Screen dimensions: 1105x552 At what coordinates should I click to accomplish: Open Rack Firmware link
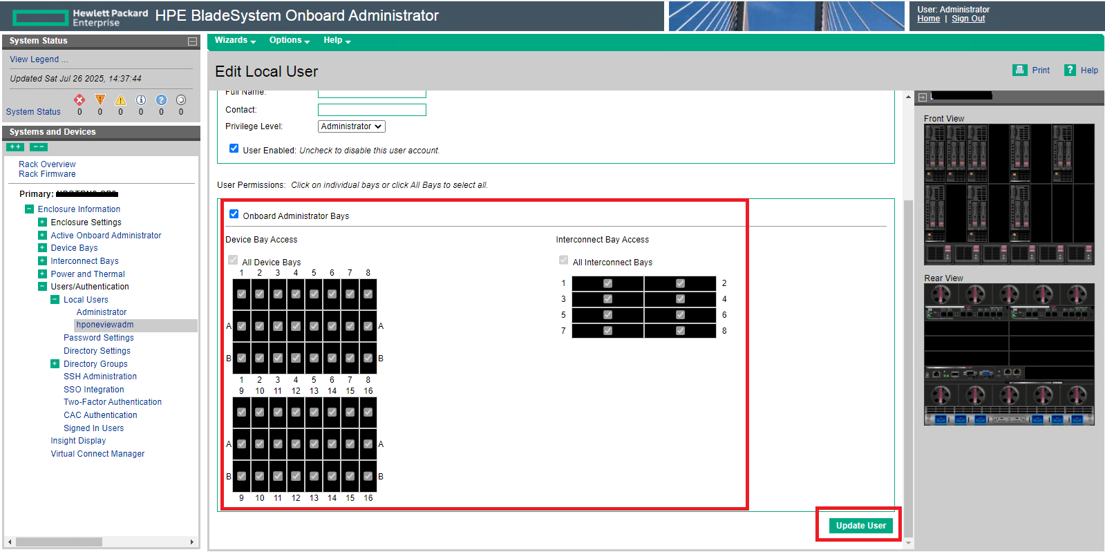click(47, 174)
